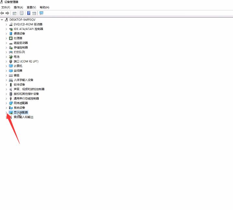Select the 便携设备 label
Viewport: 233px width, 210px height.
(19, 33)
